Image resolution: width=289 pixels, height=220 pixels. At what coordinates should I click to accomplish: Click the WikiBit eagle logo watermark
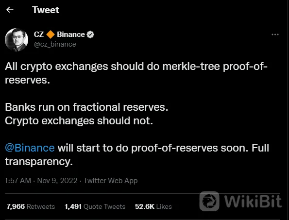209,201
